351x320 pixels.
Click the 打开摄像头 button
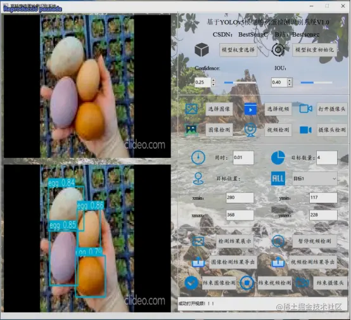(332, 109)
